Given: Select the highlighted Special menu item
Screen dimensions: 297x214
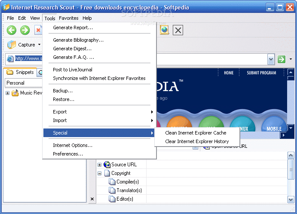Looking at the screenshot, I should [x=99, y=133].
